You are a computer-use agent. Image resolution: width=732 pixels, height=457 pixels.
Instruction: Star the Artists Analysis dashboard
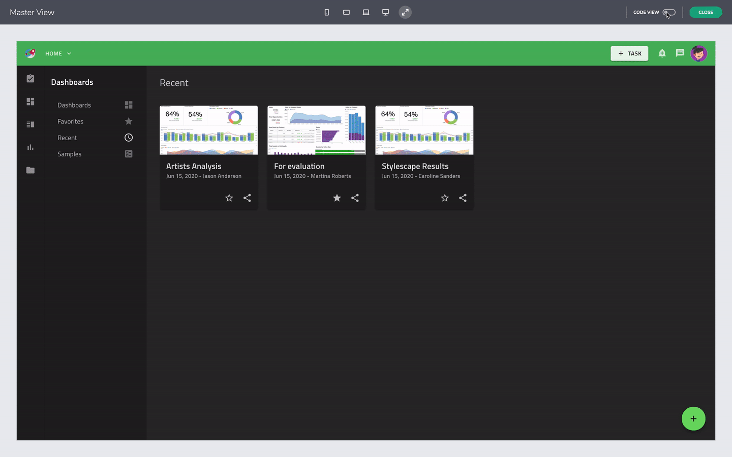pyautogui.click(x=229, y=198)
